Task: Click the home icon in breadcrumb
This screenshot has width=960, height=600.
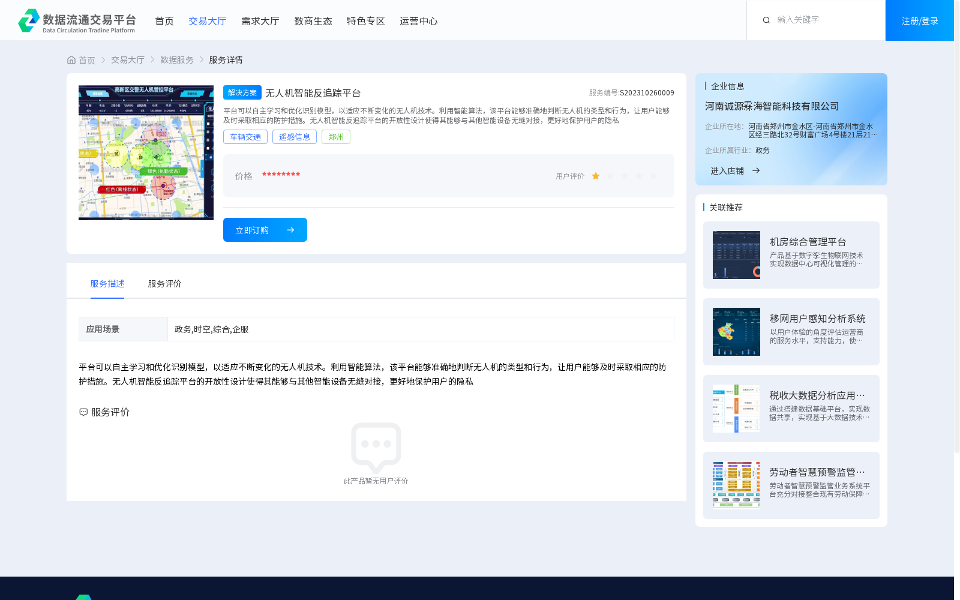Action: pos(71,60)
